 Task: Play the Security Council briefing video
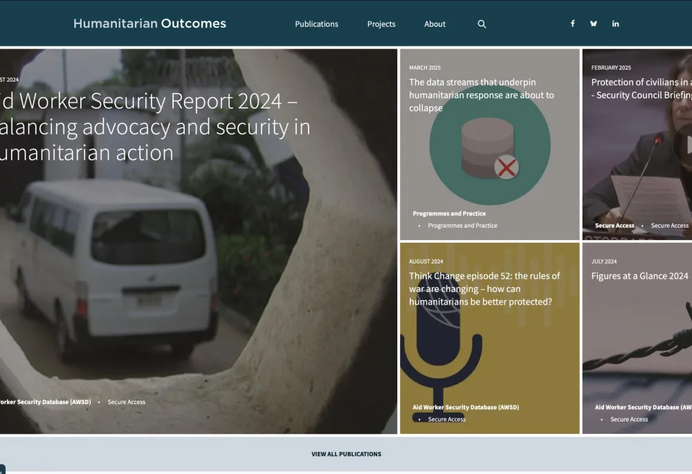685,145
